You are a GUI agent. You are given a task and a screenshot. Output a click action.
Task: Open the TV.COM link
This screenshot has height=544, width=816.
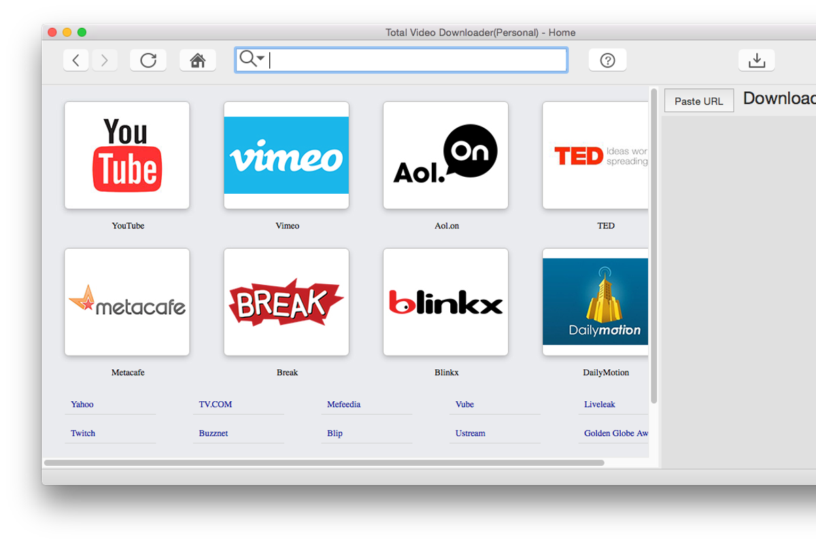(x=216, y=404)
